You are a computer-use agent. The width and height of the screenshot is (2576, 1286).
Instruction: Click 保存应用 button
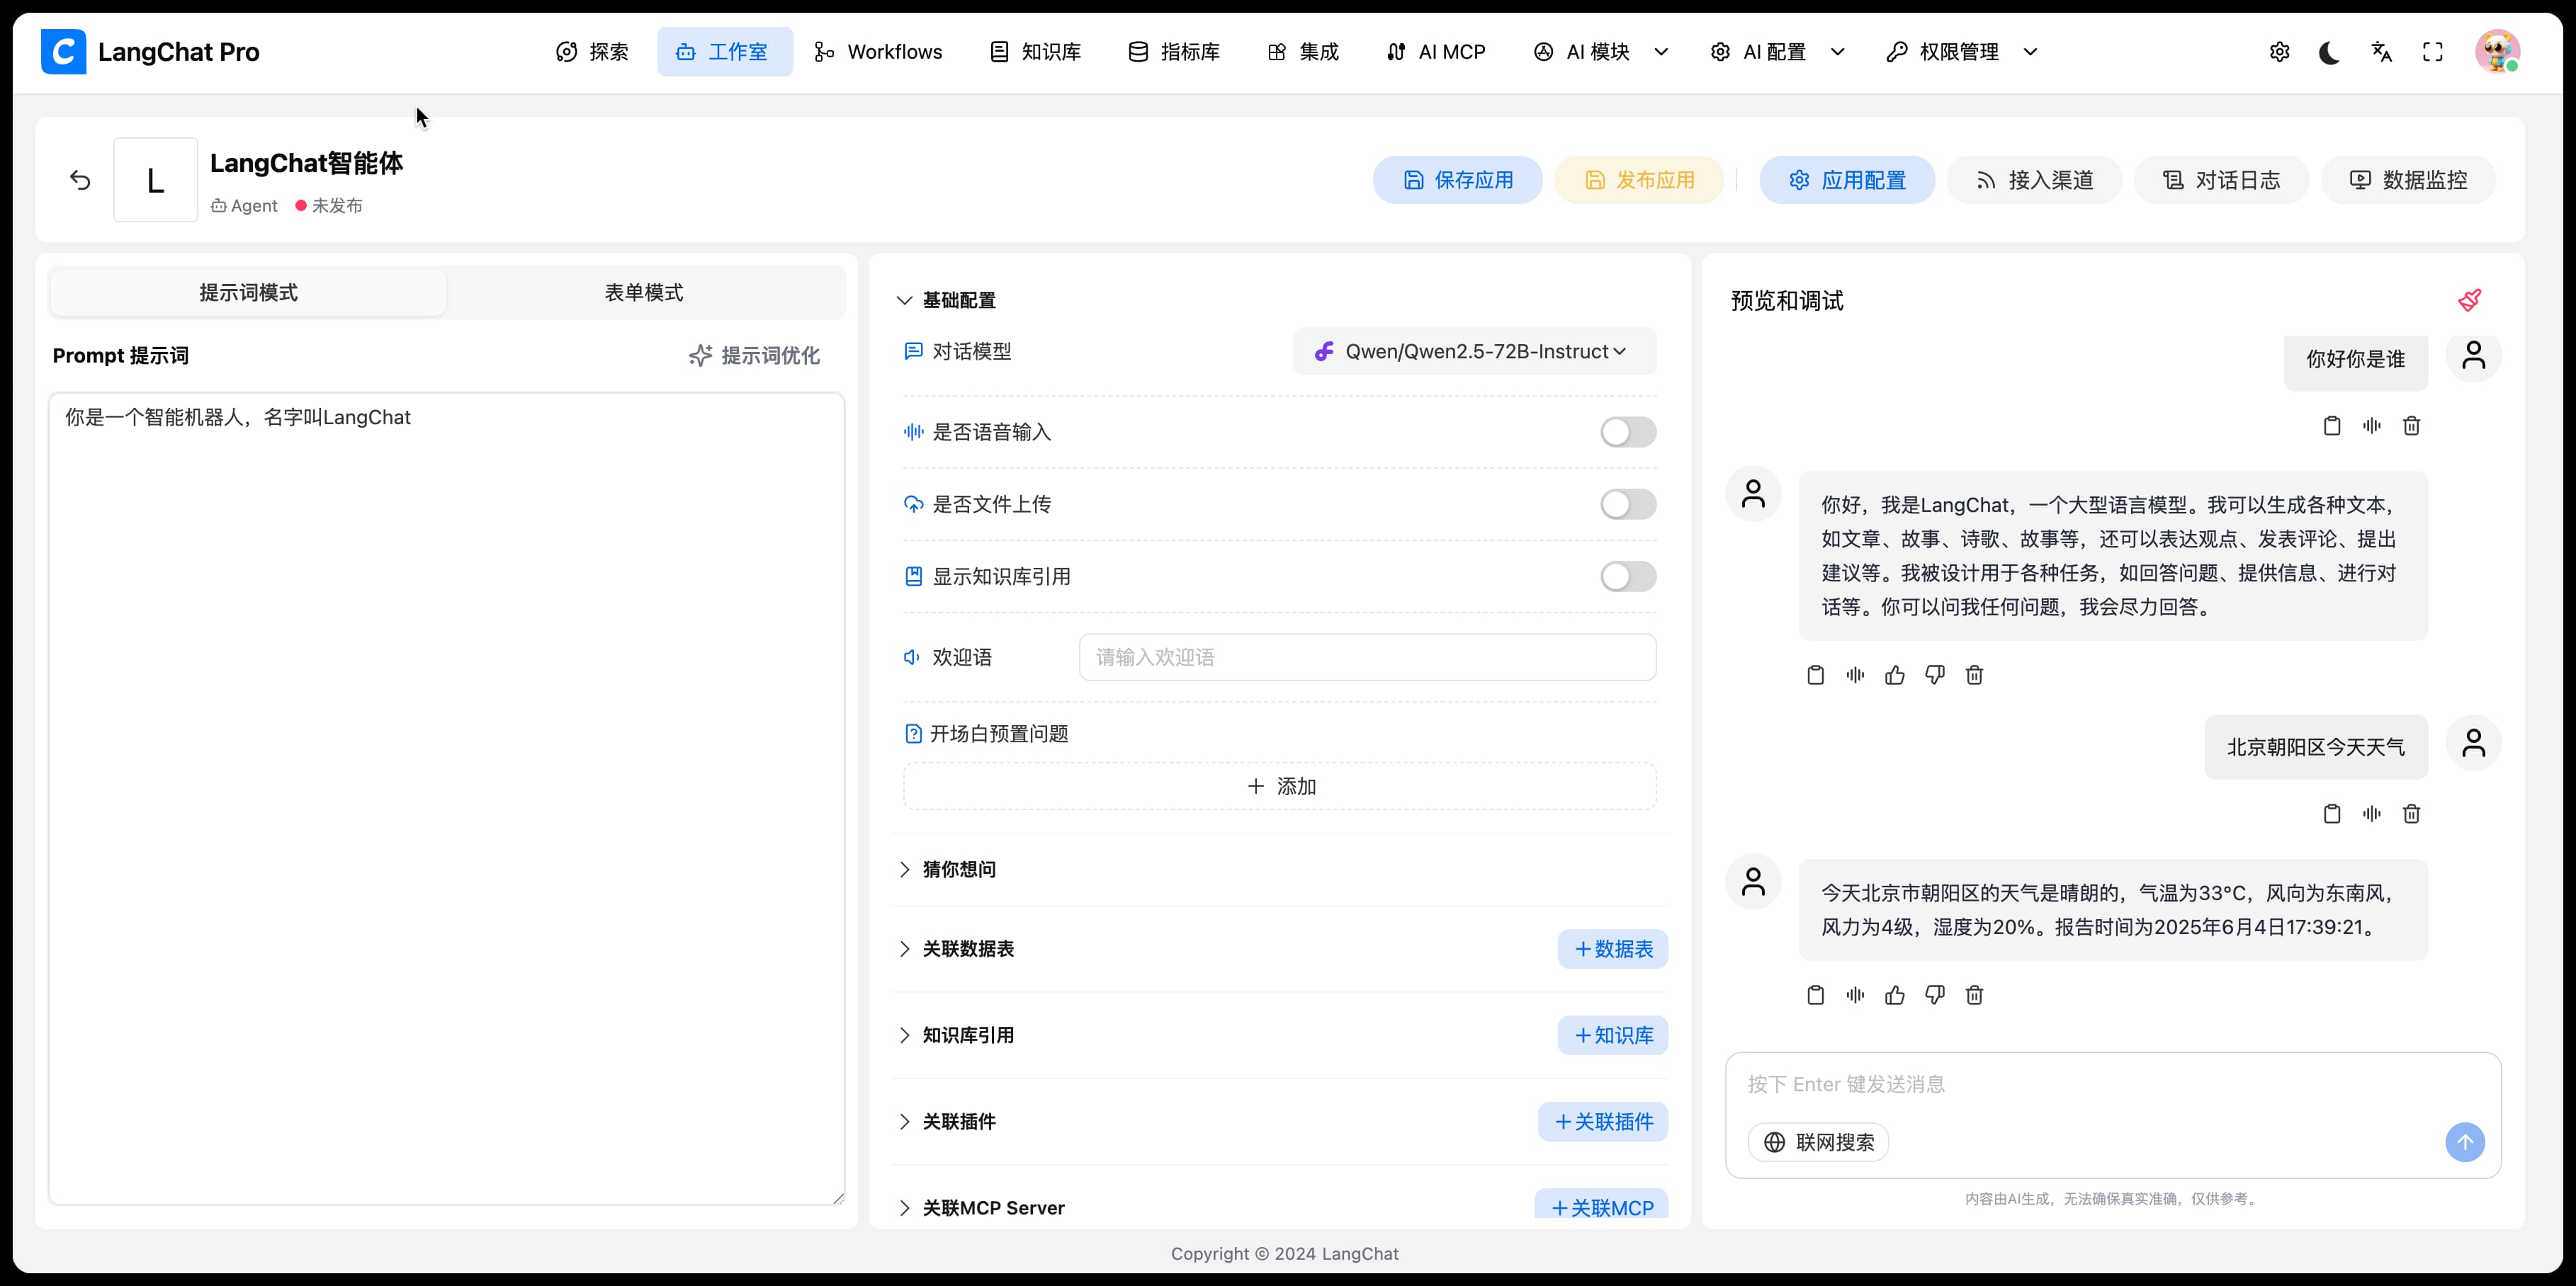coord(1458,180)
